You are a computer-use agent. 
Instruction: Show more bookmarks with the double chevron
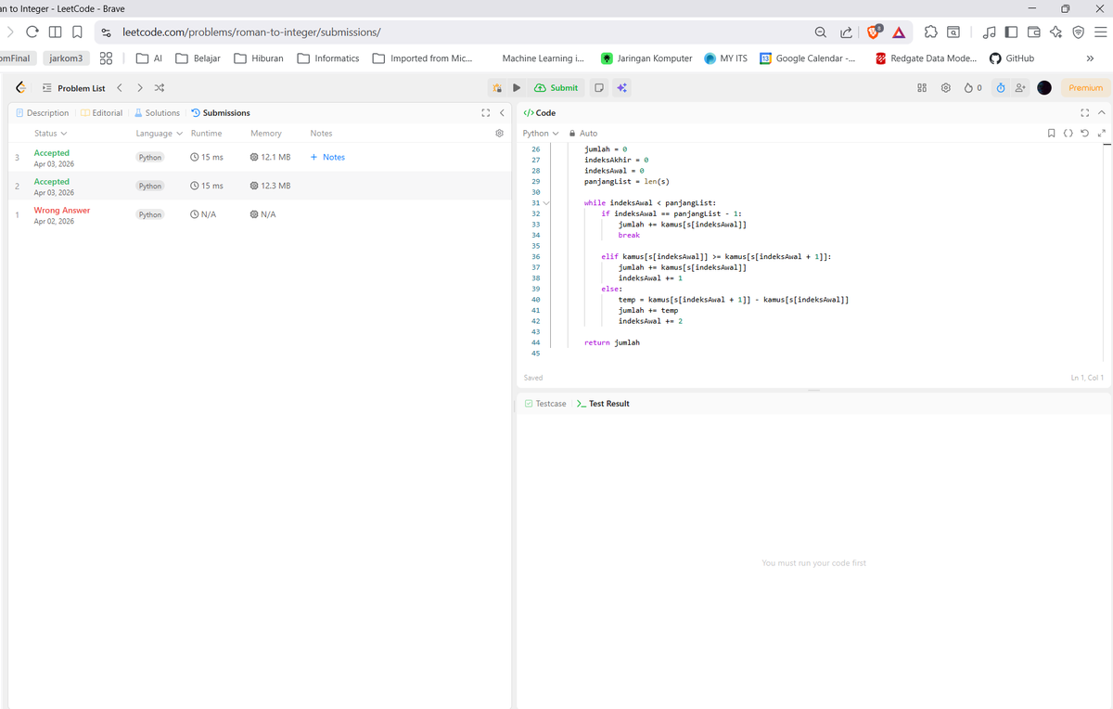pos(1089,58)
